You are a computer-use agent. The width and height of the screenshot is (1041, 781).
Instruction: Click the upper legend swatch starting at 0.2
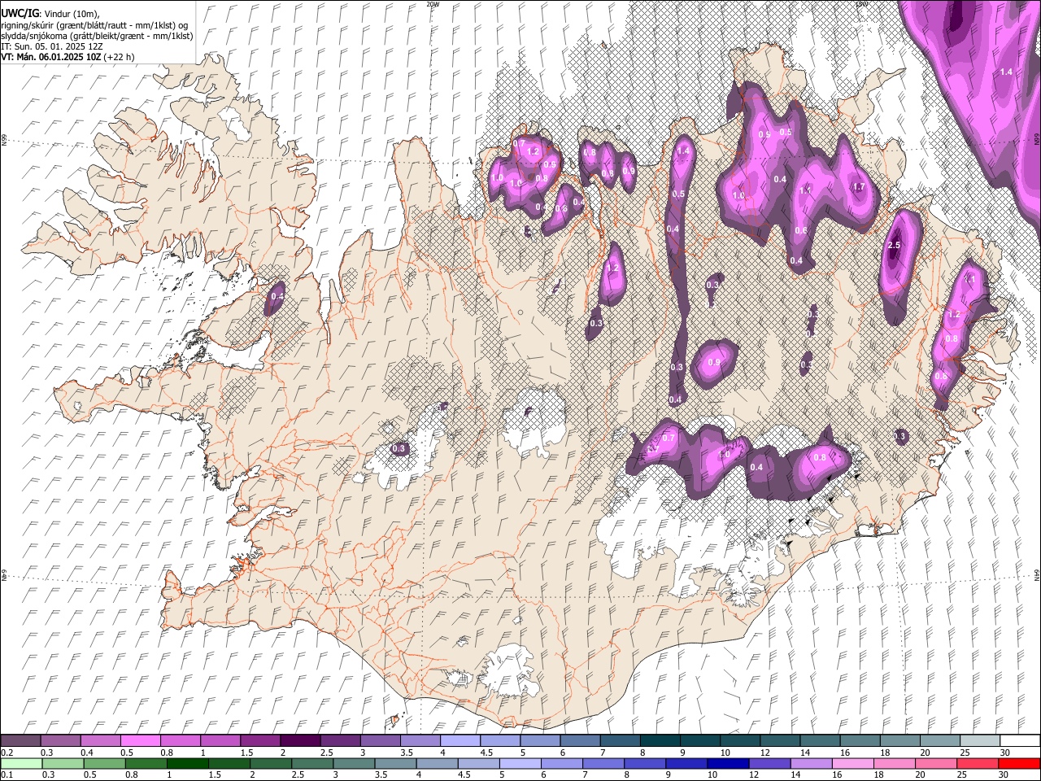click(x=20, y=741)
